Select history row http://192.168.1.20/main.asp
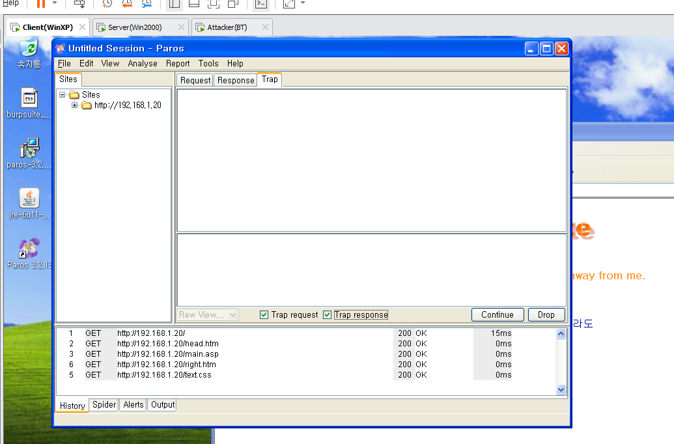Viewport: 674px width, 444px height. point(306,354)
